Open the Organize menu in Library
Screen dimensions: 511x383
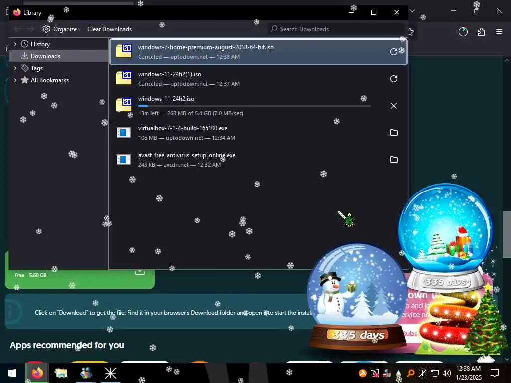pos(61,29)
